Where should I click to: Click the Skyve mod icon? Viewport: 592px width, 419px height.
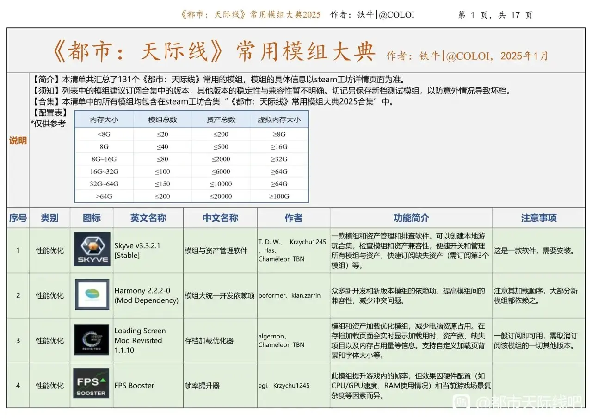(x=92, y=250)
